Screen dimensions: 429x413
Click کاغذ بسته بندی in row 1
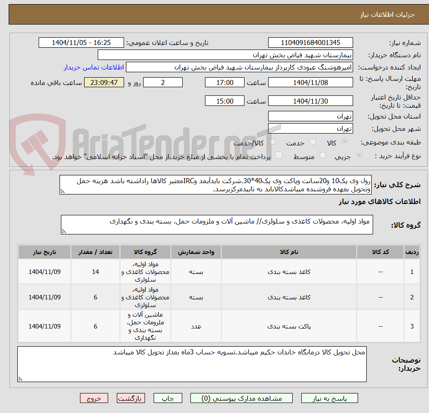coord(289,272)
